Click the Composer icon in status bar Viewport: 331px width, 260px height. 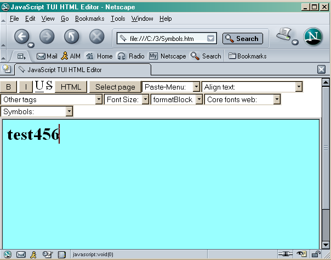48,255
